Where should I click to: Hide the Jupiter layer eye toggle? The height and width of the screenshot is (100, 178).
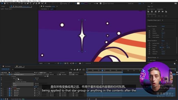pyautogui.click(x=1, y=89)
